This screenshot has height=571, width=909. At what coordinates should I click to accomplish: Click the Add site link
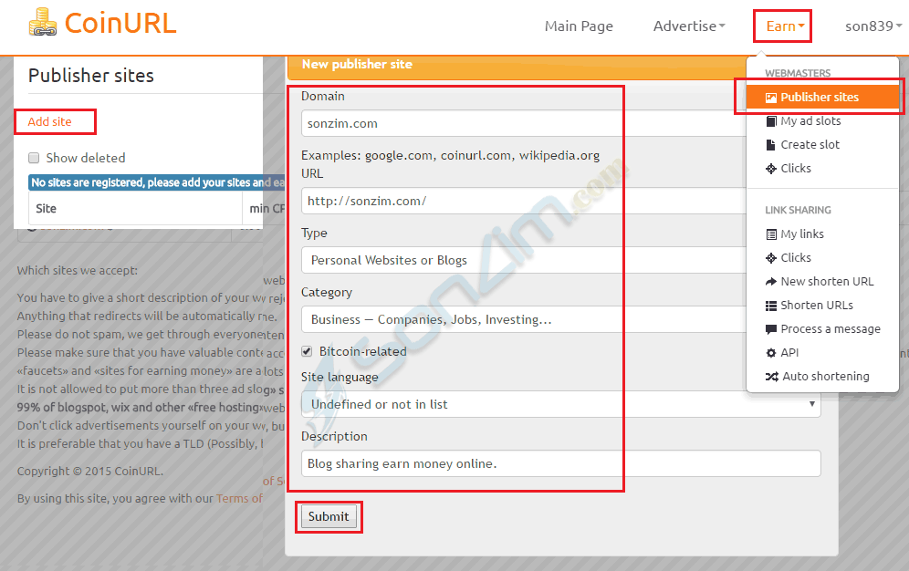tap(49, 122)
